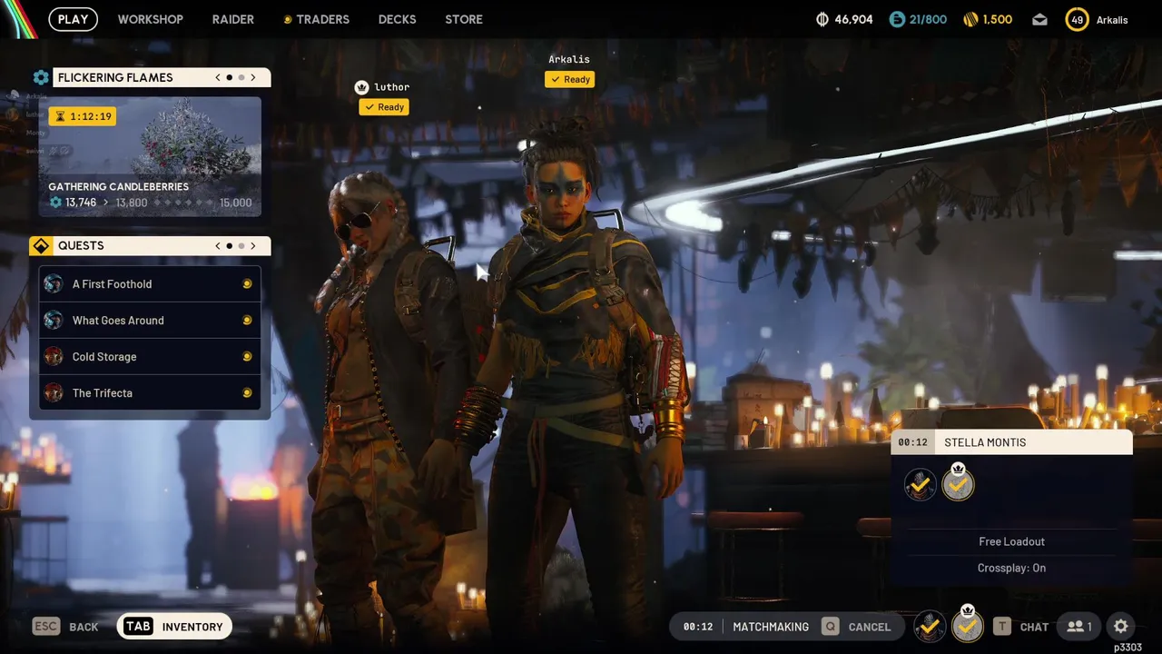The width and height of the screenshot is (1162, 654).
Task: Click the MATCHMAKING timer status
Action: tap(746, 627)
